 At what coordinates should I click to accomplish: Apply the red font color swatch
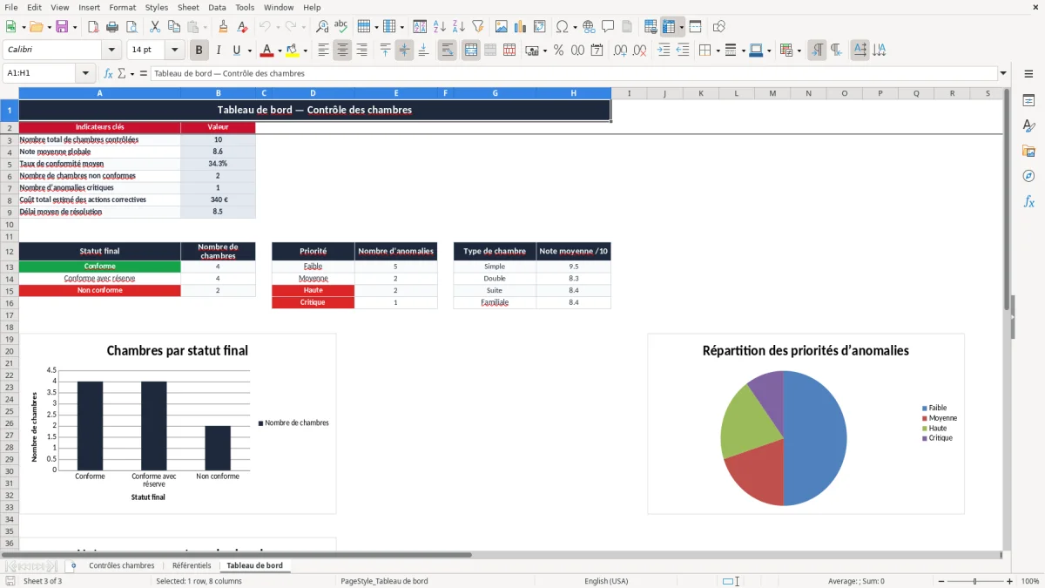coord(267,51)
